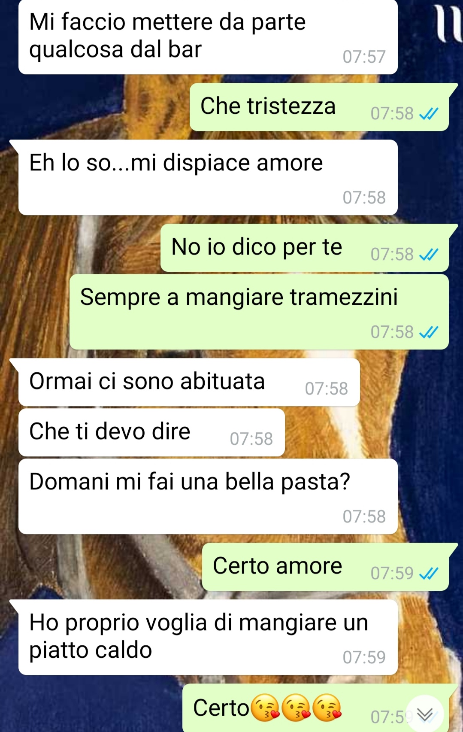Tap the blue read ticks on 'Certo amore'
Image resolution: width=463 pixels, height=732 pixels.
(429, 574)
